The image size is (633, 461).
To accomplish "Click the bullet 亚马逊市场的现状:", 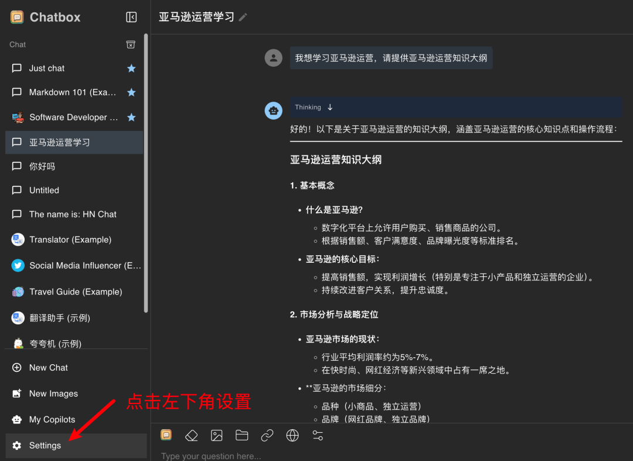I will [343, 339].
